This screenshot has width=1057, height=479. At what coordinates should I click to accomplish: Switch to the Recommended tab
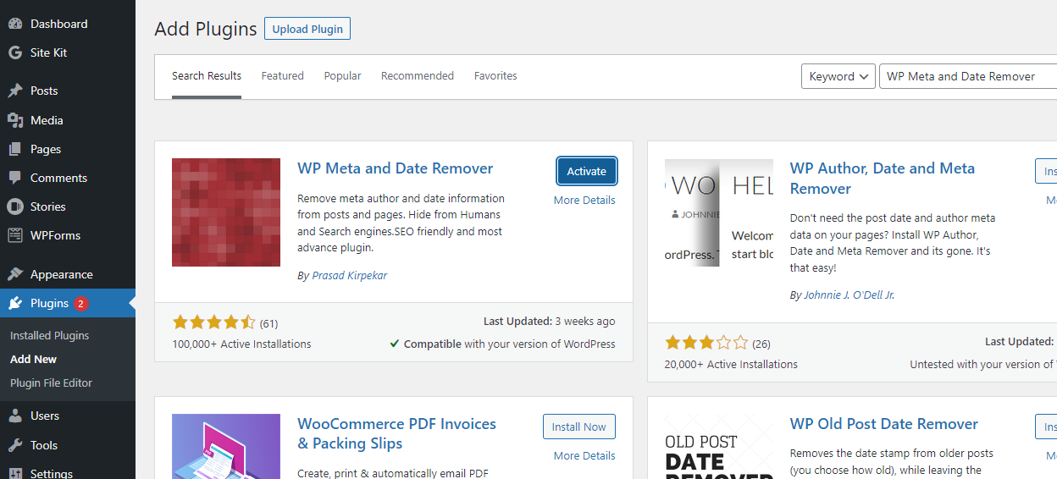(x=418, y=76)
